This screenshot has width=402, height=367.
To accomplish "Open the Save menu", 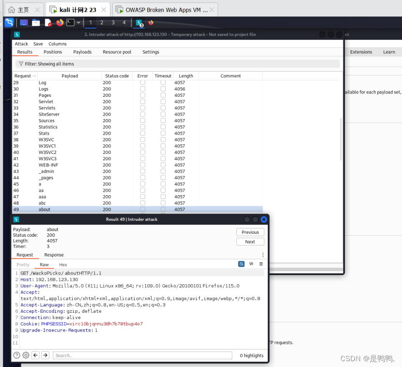I will tap(38, 44).
